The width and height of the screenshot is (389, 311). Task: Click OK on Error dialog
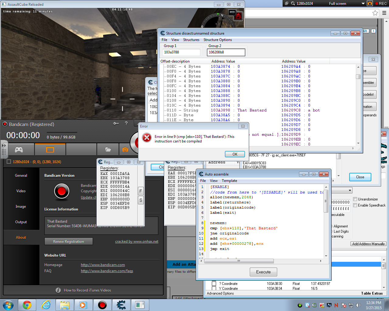(x=235, y=154)
